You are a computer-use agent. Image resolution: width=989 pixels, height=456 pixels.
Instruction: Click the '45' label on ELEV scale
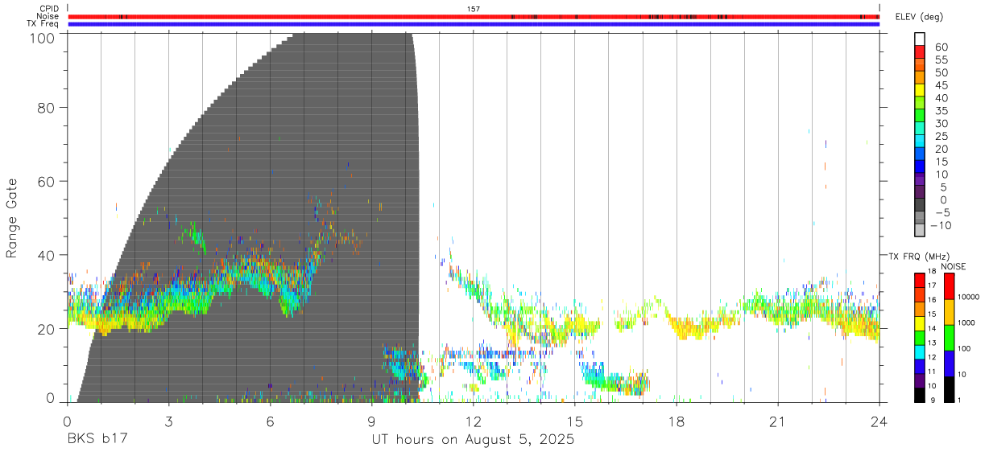click(x=941, y=85)
